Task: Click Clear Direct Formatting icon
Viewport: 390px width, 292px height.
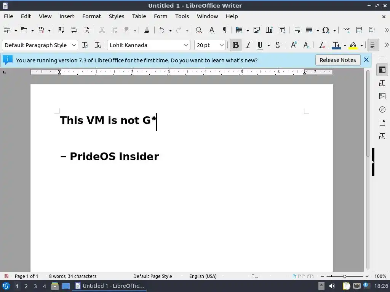Action: pyautogui.click(x=321, y=45)
